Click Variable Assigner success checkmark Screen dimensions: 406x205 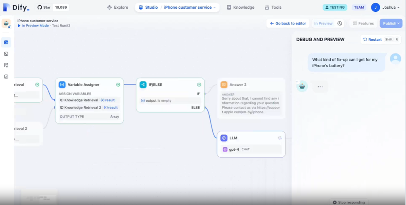point(118,85)
